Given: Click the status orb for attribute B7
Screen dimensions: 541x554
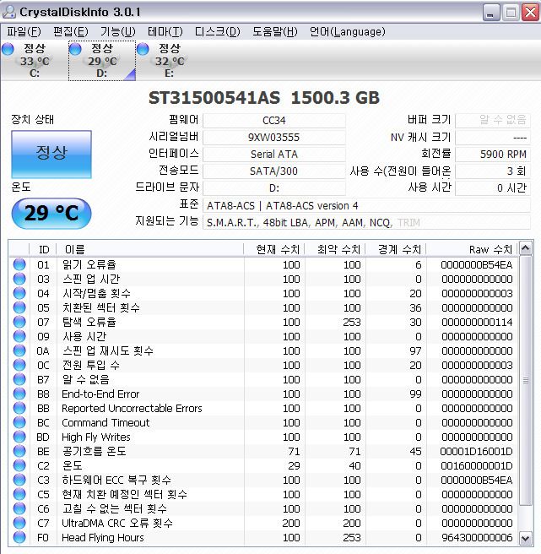Looking at the screenshot, I should (x=19, y=379).
